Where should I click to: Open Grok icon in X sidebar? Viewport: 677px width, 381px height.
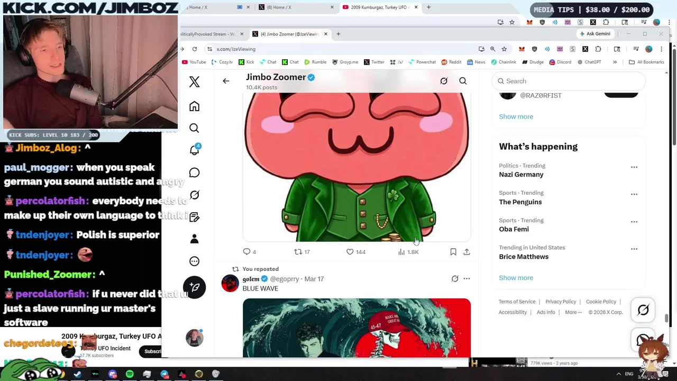tap(194, 195)
